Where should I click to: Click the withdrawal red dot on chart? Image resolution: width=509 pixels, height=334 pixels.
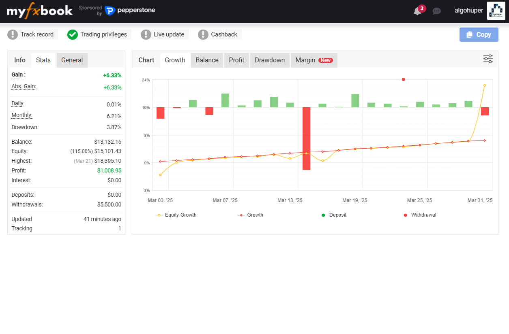click(x=403, y=79)
